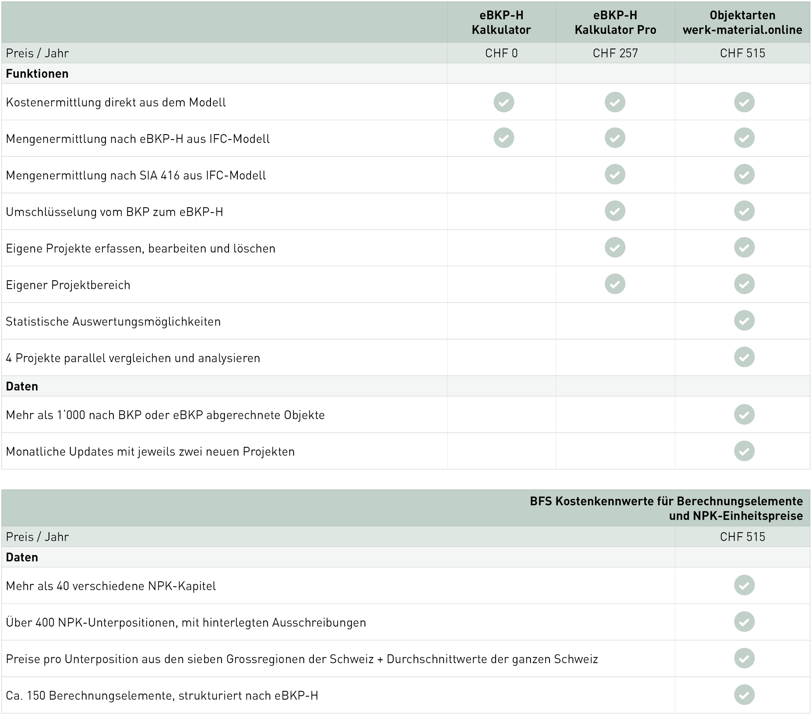Image resolution: width=812 pixels, height=716 pixels.
Task: Click checkmark beside Monatliche Updates row
Action: (744, 451)
